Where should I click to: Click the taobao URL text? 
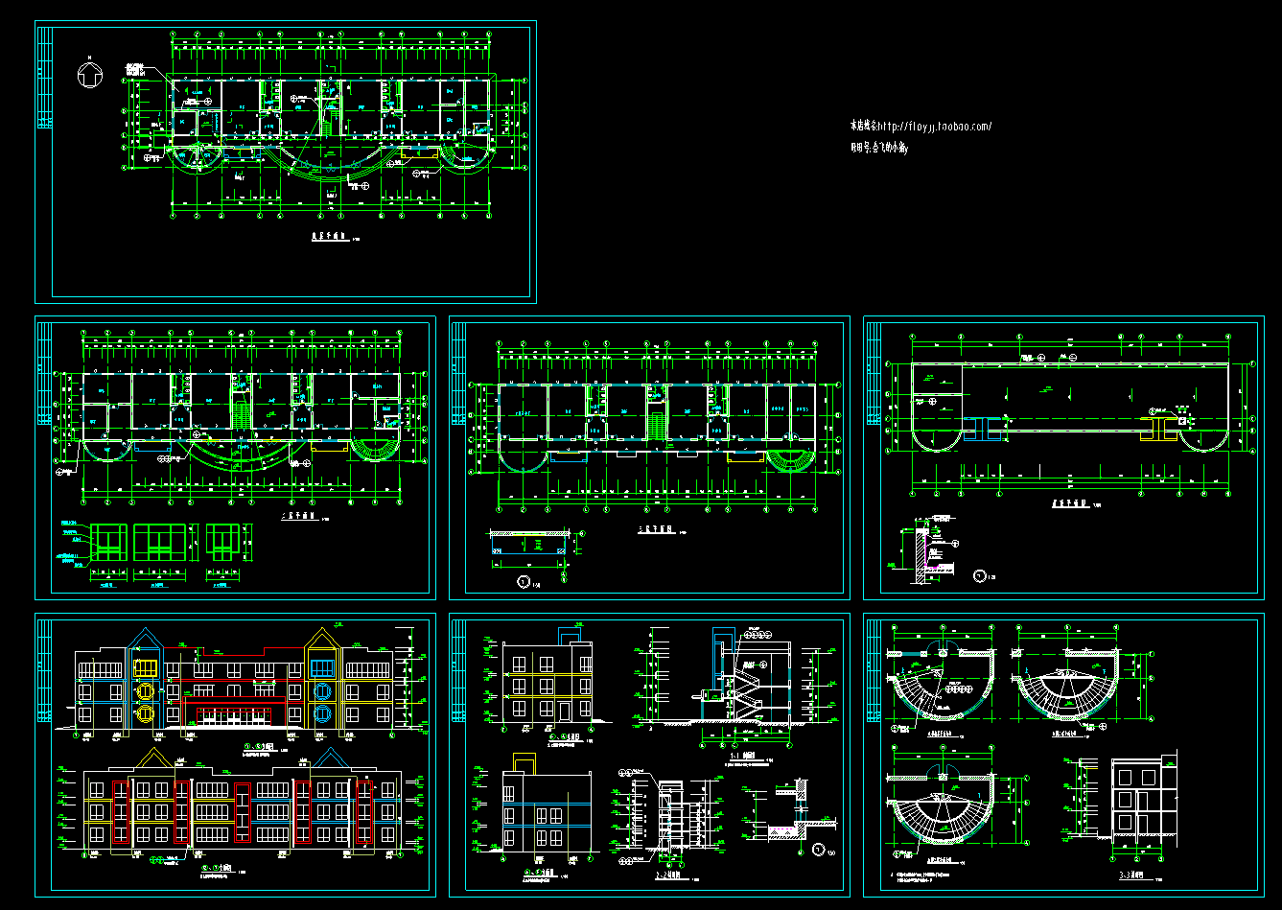pos(921,126)
